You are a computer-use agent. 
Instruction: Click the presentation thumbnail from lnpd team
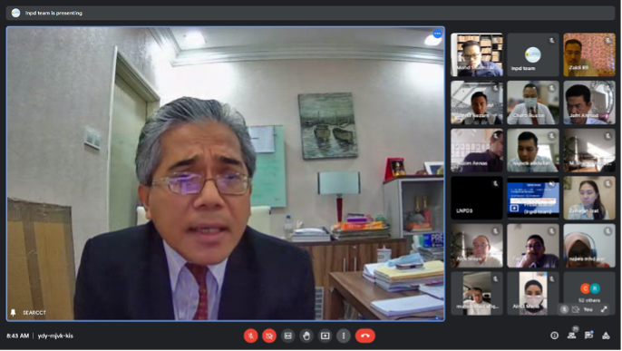(x=533, y=198)
